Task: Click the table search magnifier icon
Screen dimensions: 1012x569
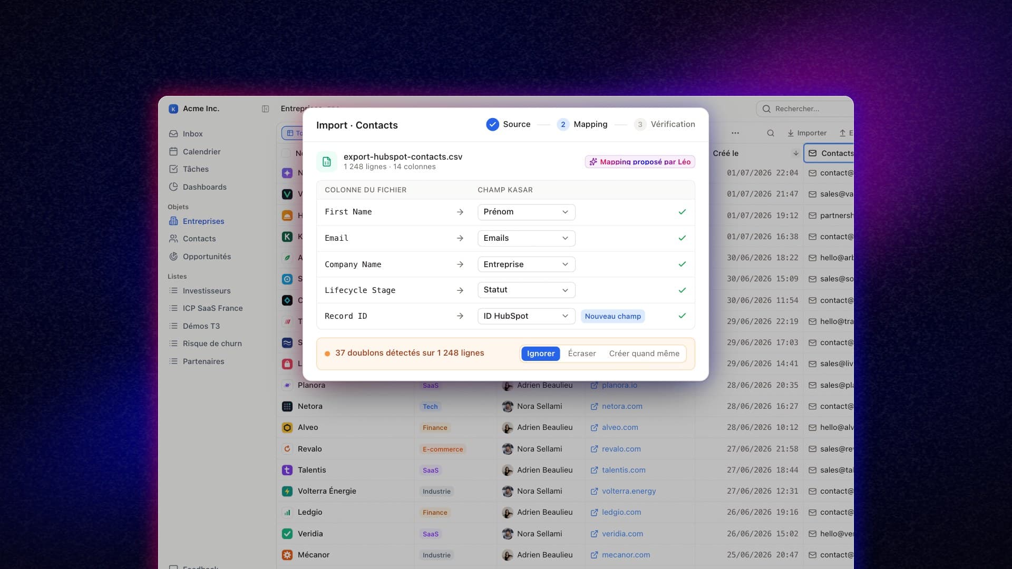Action: (x=771, y=133)
